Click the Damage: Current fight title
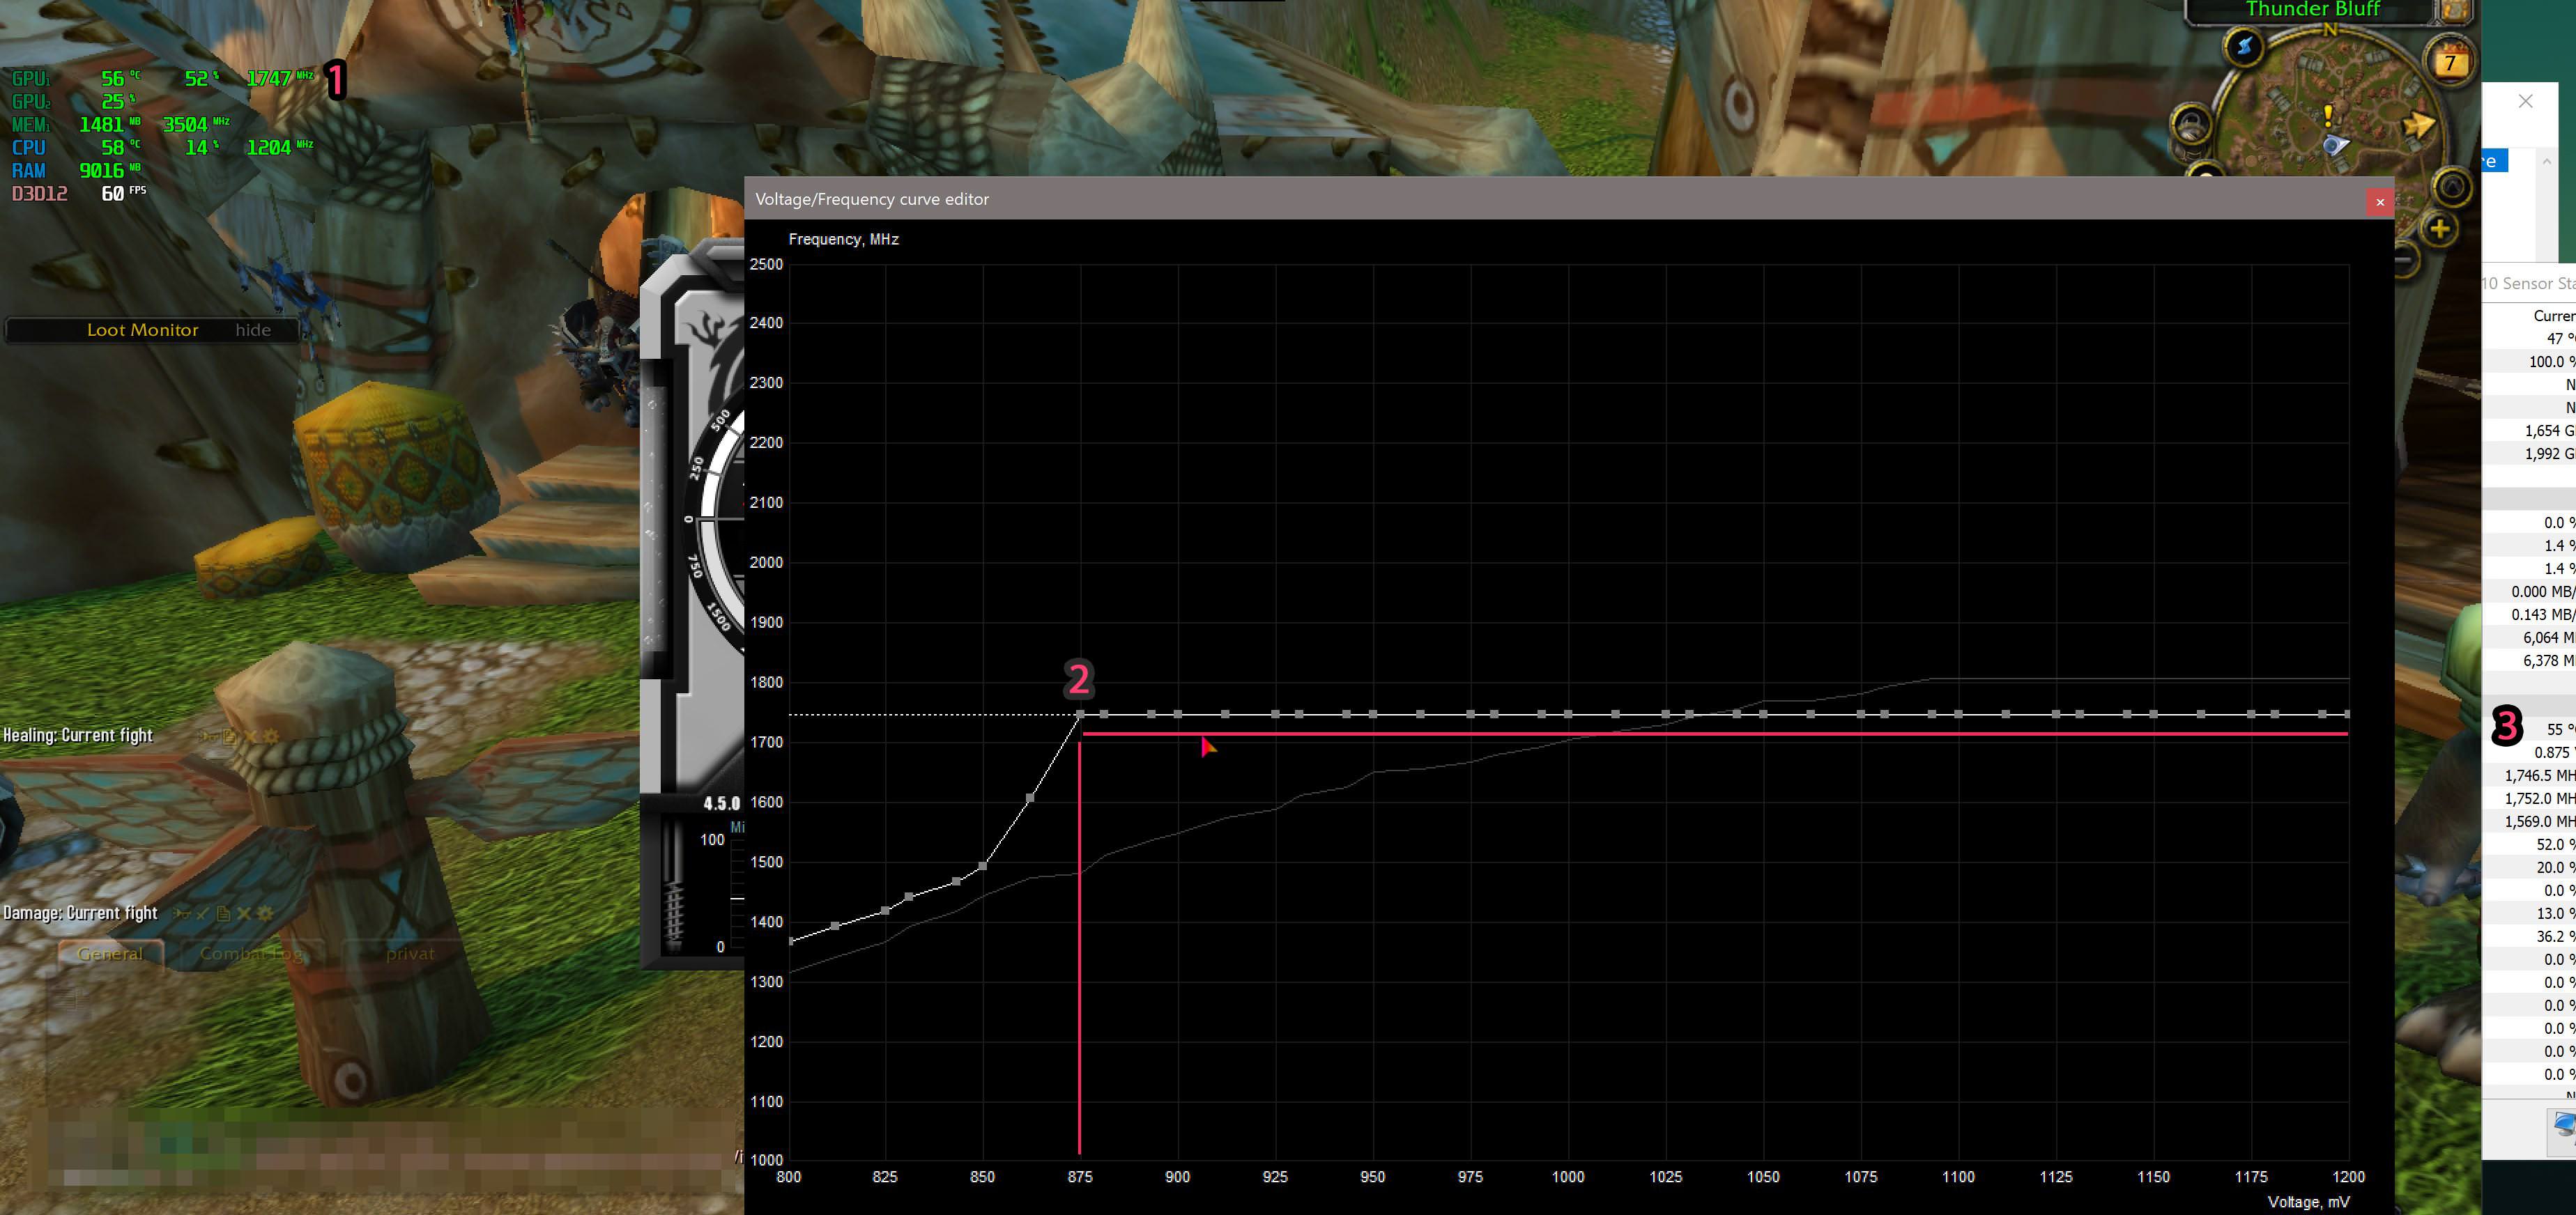The height and width of the screenshot is (1215, 2576). pyautogui.click(x=80, y=913)
